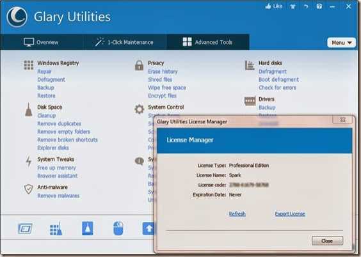This screenshot has height=257, width=361.
Task: Click the Like thumbs-up icon
Action: coord(268,6)
